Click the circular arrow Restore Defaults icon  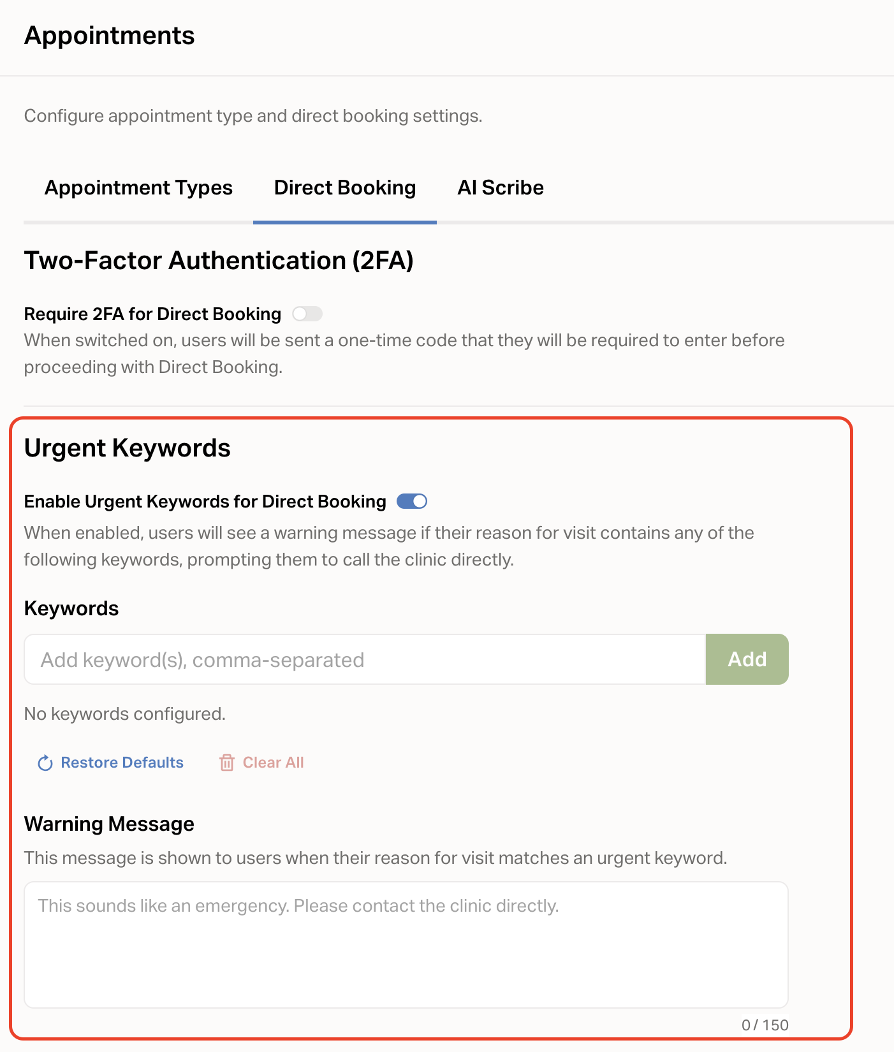[45, 763]
